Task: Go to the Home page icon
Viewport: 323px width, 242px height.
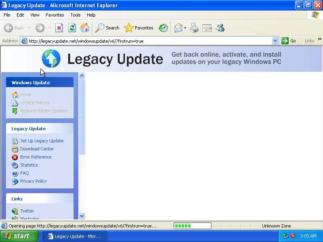Action: pos(85,28)
